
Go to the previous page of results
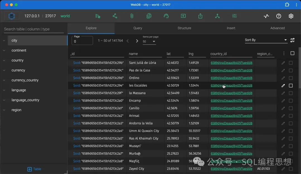(x=128, y=41)
